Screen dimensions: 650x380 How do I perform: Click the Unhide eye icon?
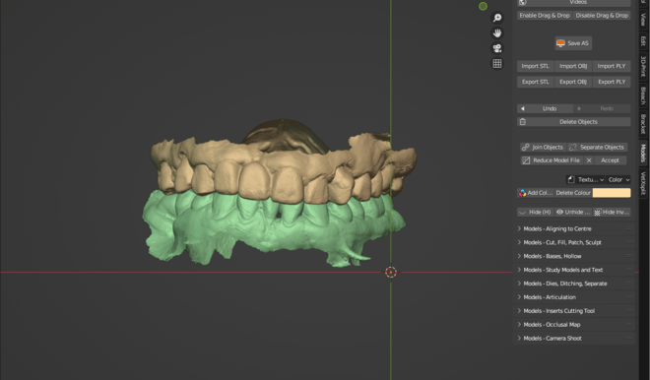coord(559,212)
